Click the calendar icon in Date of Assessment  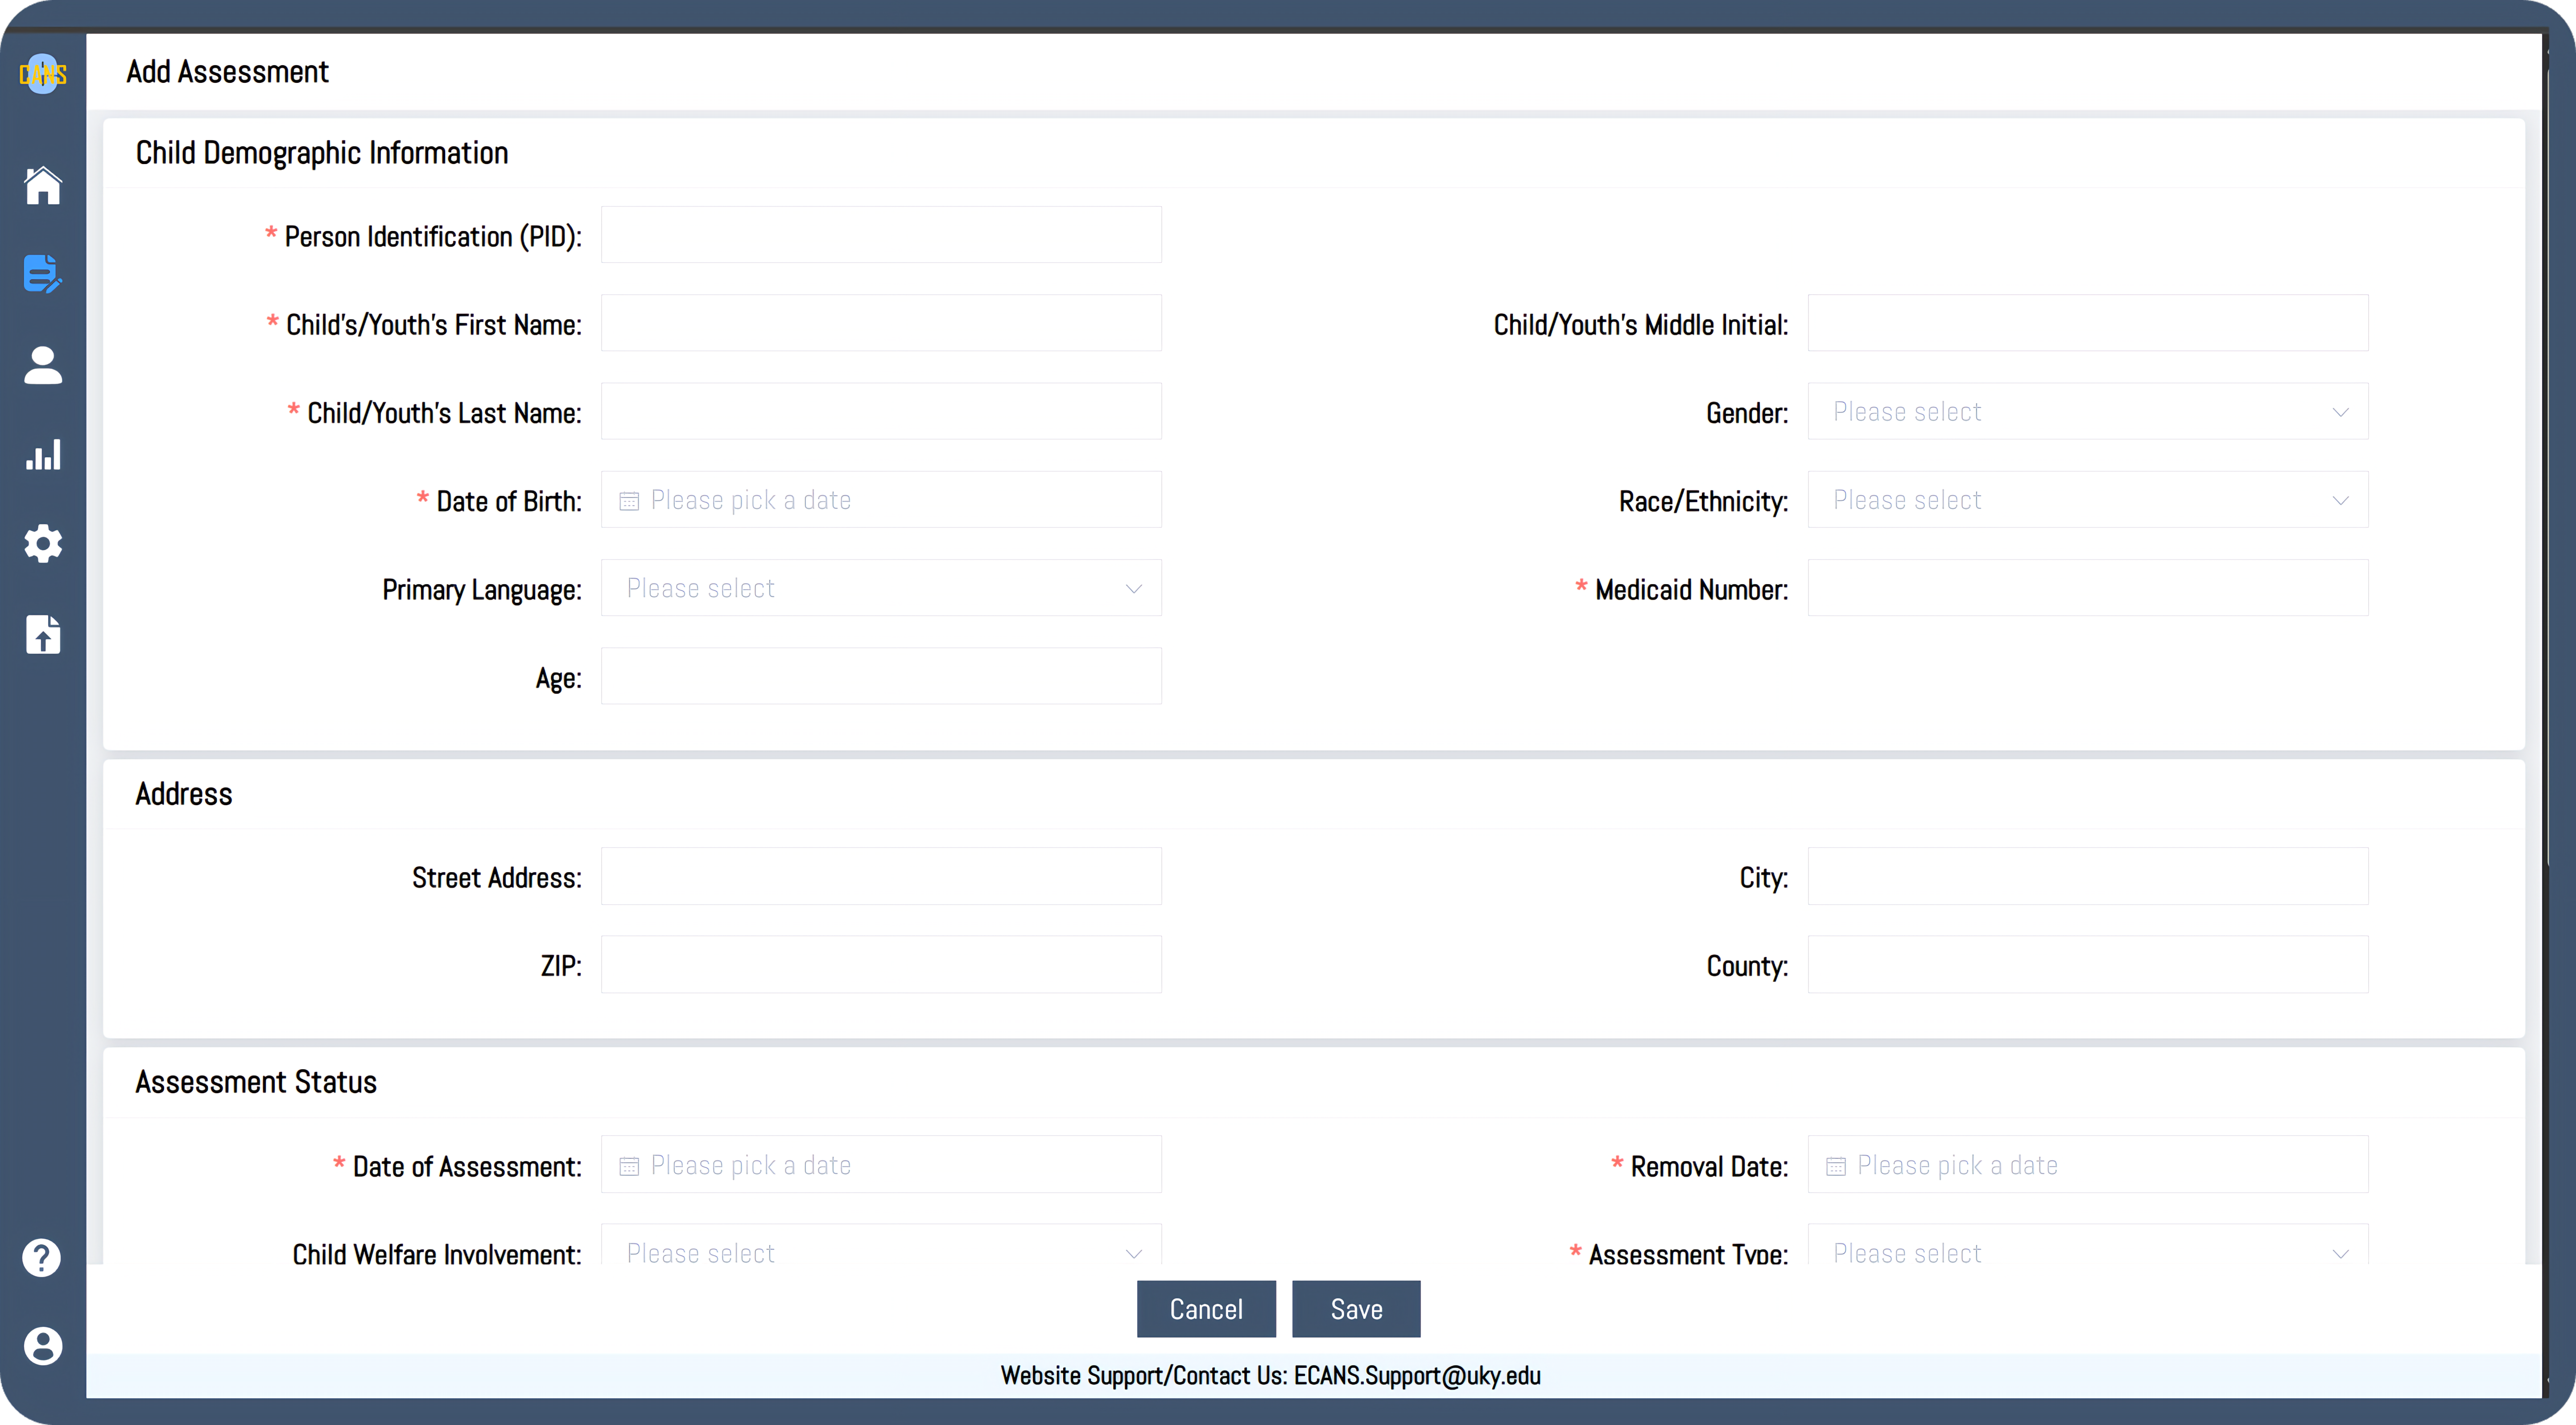coord(629,1166)
